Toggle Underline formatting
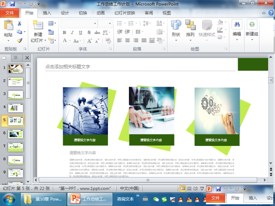The height and width of the screenshot is (206, 275). click(80, 32)
